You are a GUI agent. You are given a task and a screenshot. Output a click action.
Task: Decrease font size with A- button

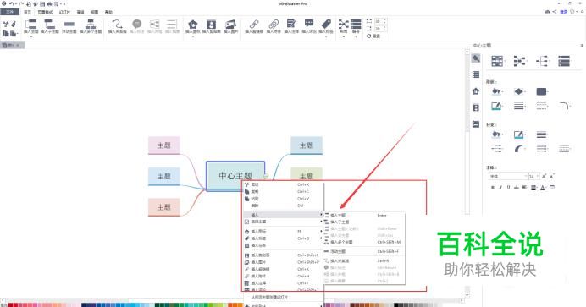[552, 176]
